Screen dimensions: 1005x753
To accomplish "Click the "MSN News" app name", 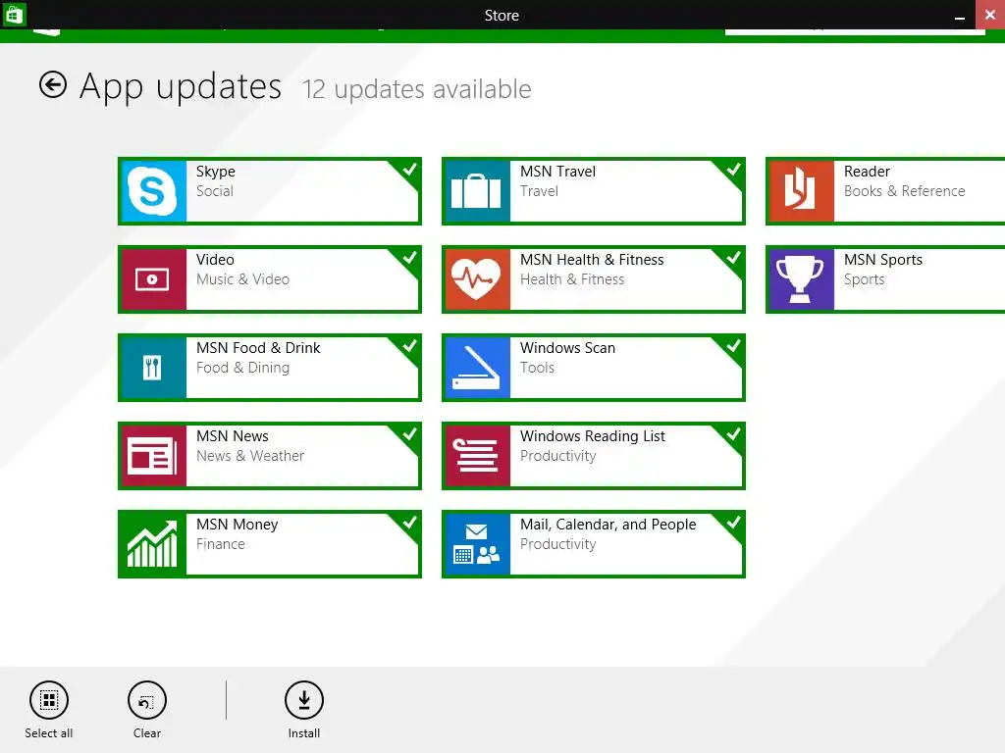I will tap(232, 436).
